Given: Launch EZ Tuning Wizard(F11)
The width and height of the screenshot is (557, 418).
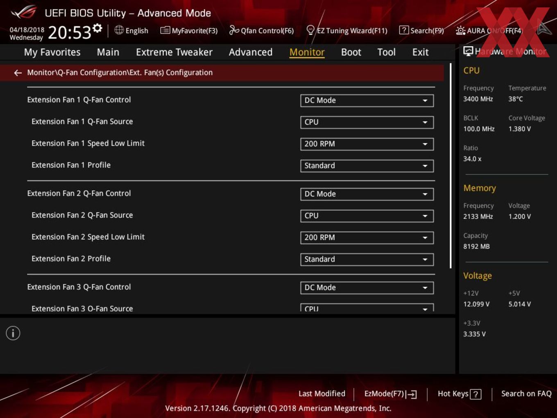Looking at the screenshot, I should coord(347,31).
